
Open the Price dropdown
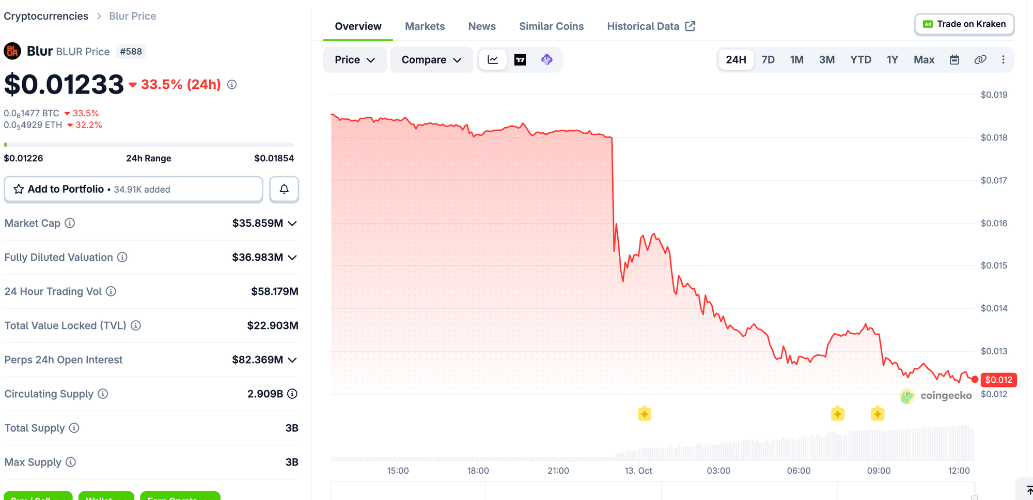tap(355, 60)
